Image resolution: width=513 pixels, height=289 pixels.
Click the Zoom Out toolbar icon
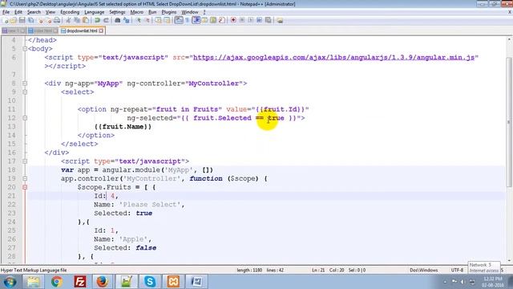147,20
